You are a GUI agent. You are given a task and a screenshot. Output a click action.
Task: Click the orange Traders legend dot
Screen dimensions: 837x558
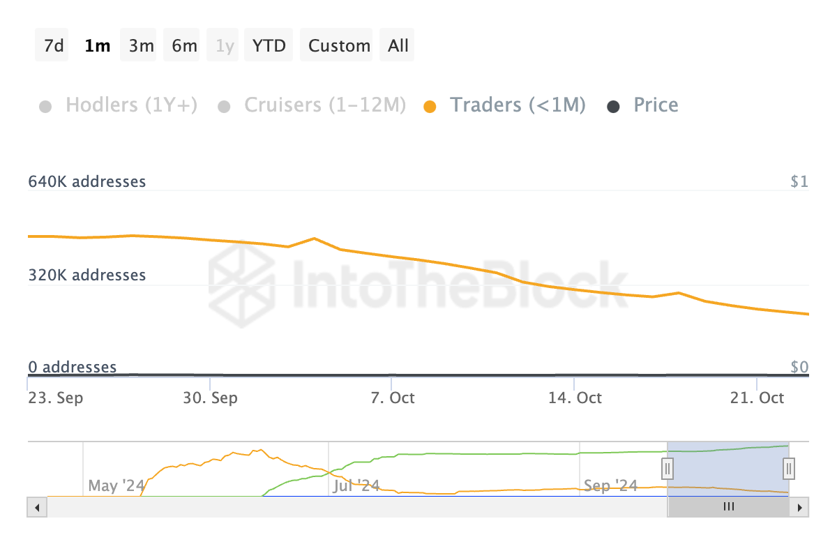pos(430,107)
